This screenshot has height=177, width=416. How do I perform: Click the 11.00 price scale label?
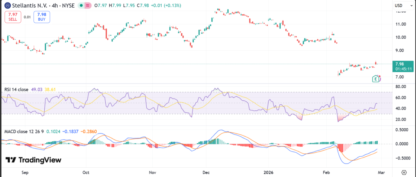click(x=400, y=24)
